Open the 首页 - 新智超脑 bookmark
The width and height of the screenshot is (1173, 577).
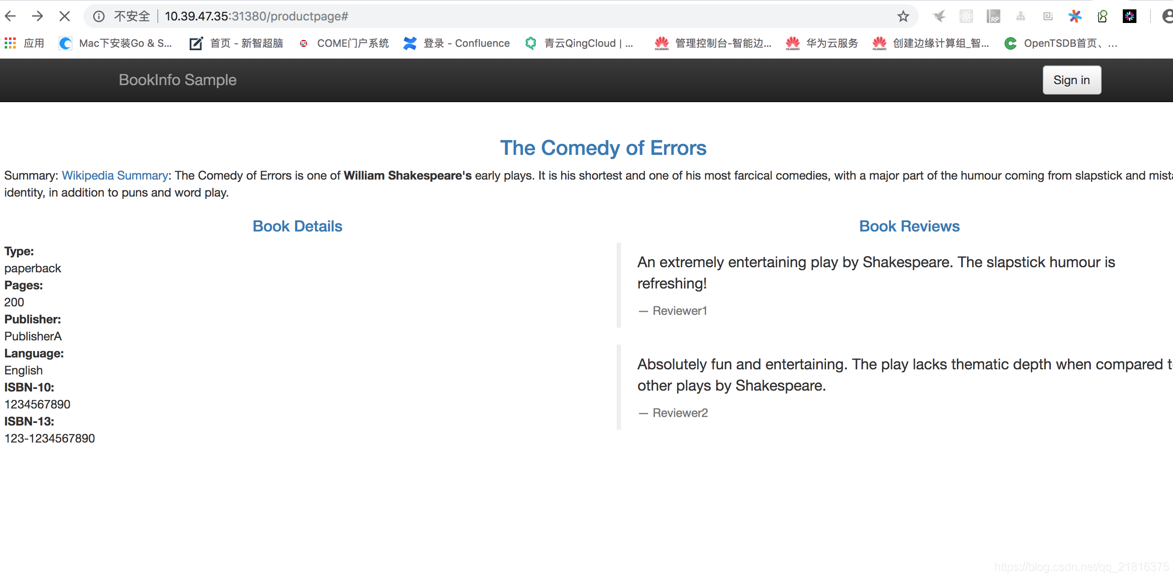(236, 43)
